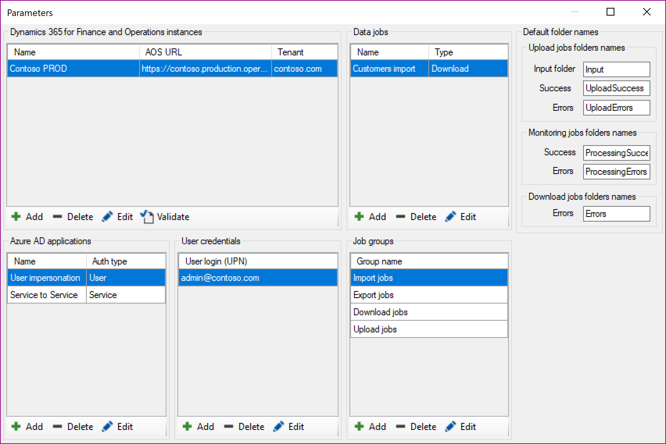The height and width of the screenshot is (444, 666).
Task: Click the pencil Edit icon under Azure AD applications
Action: click(x=107, y=426)
